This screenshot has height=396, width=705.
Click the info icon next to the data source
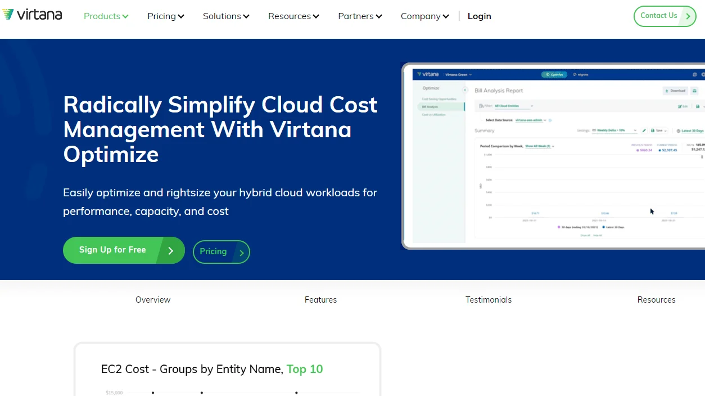tap(550, 120)
